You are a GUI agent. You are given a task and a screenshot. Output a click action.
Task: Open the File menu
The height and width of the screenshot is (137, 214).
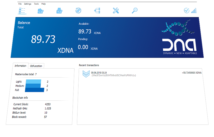click(x=20, y=4)
